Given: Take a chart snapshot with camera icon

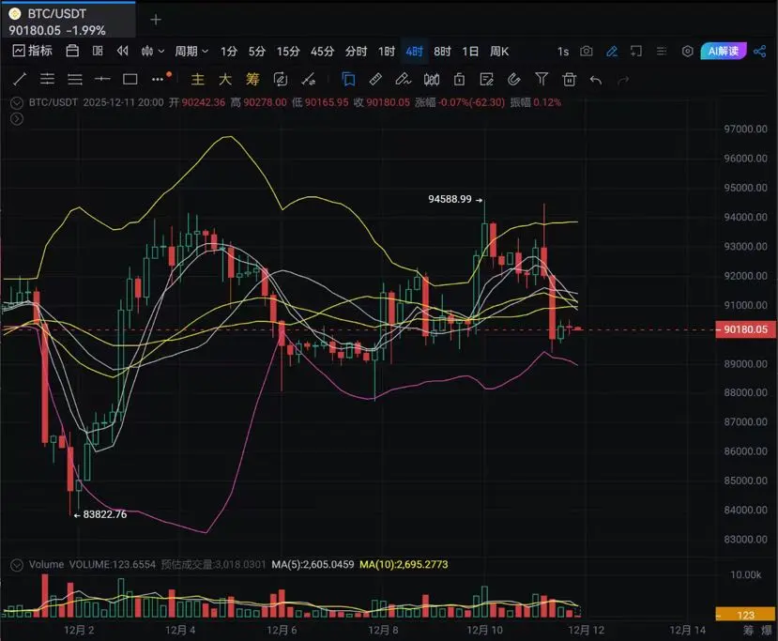Looking at the screenshot, I should [587, 51].
